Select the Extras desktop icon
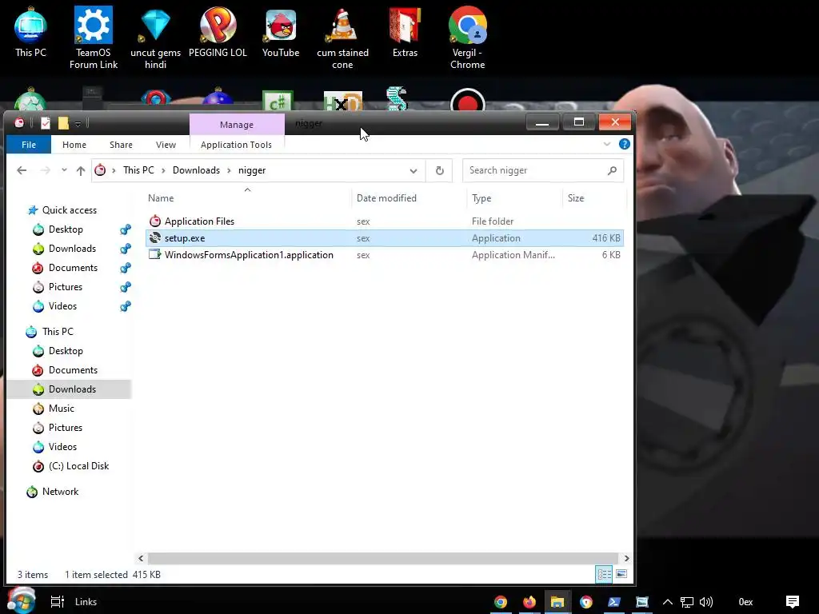The height and width of the screenshot is (614, 819). coord(405,32)
